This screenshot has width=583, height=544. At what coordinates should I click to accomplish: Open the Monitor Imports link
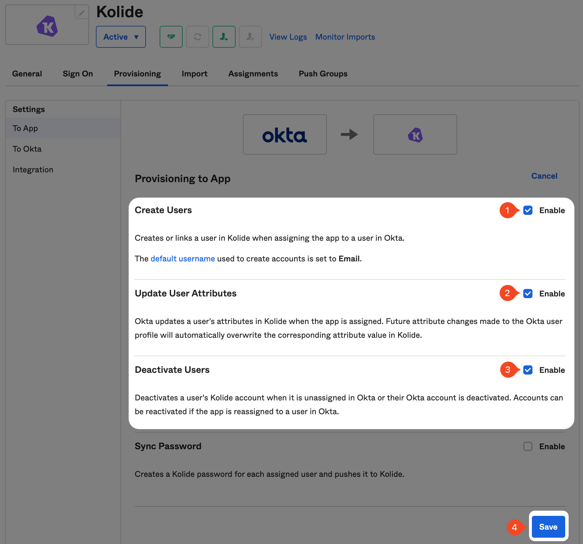point(345,37)
